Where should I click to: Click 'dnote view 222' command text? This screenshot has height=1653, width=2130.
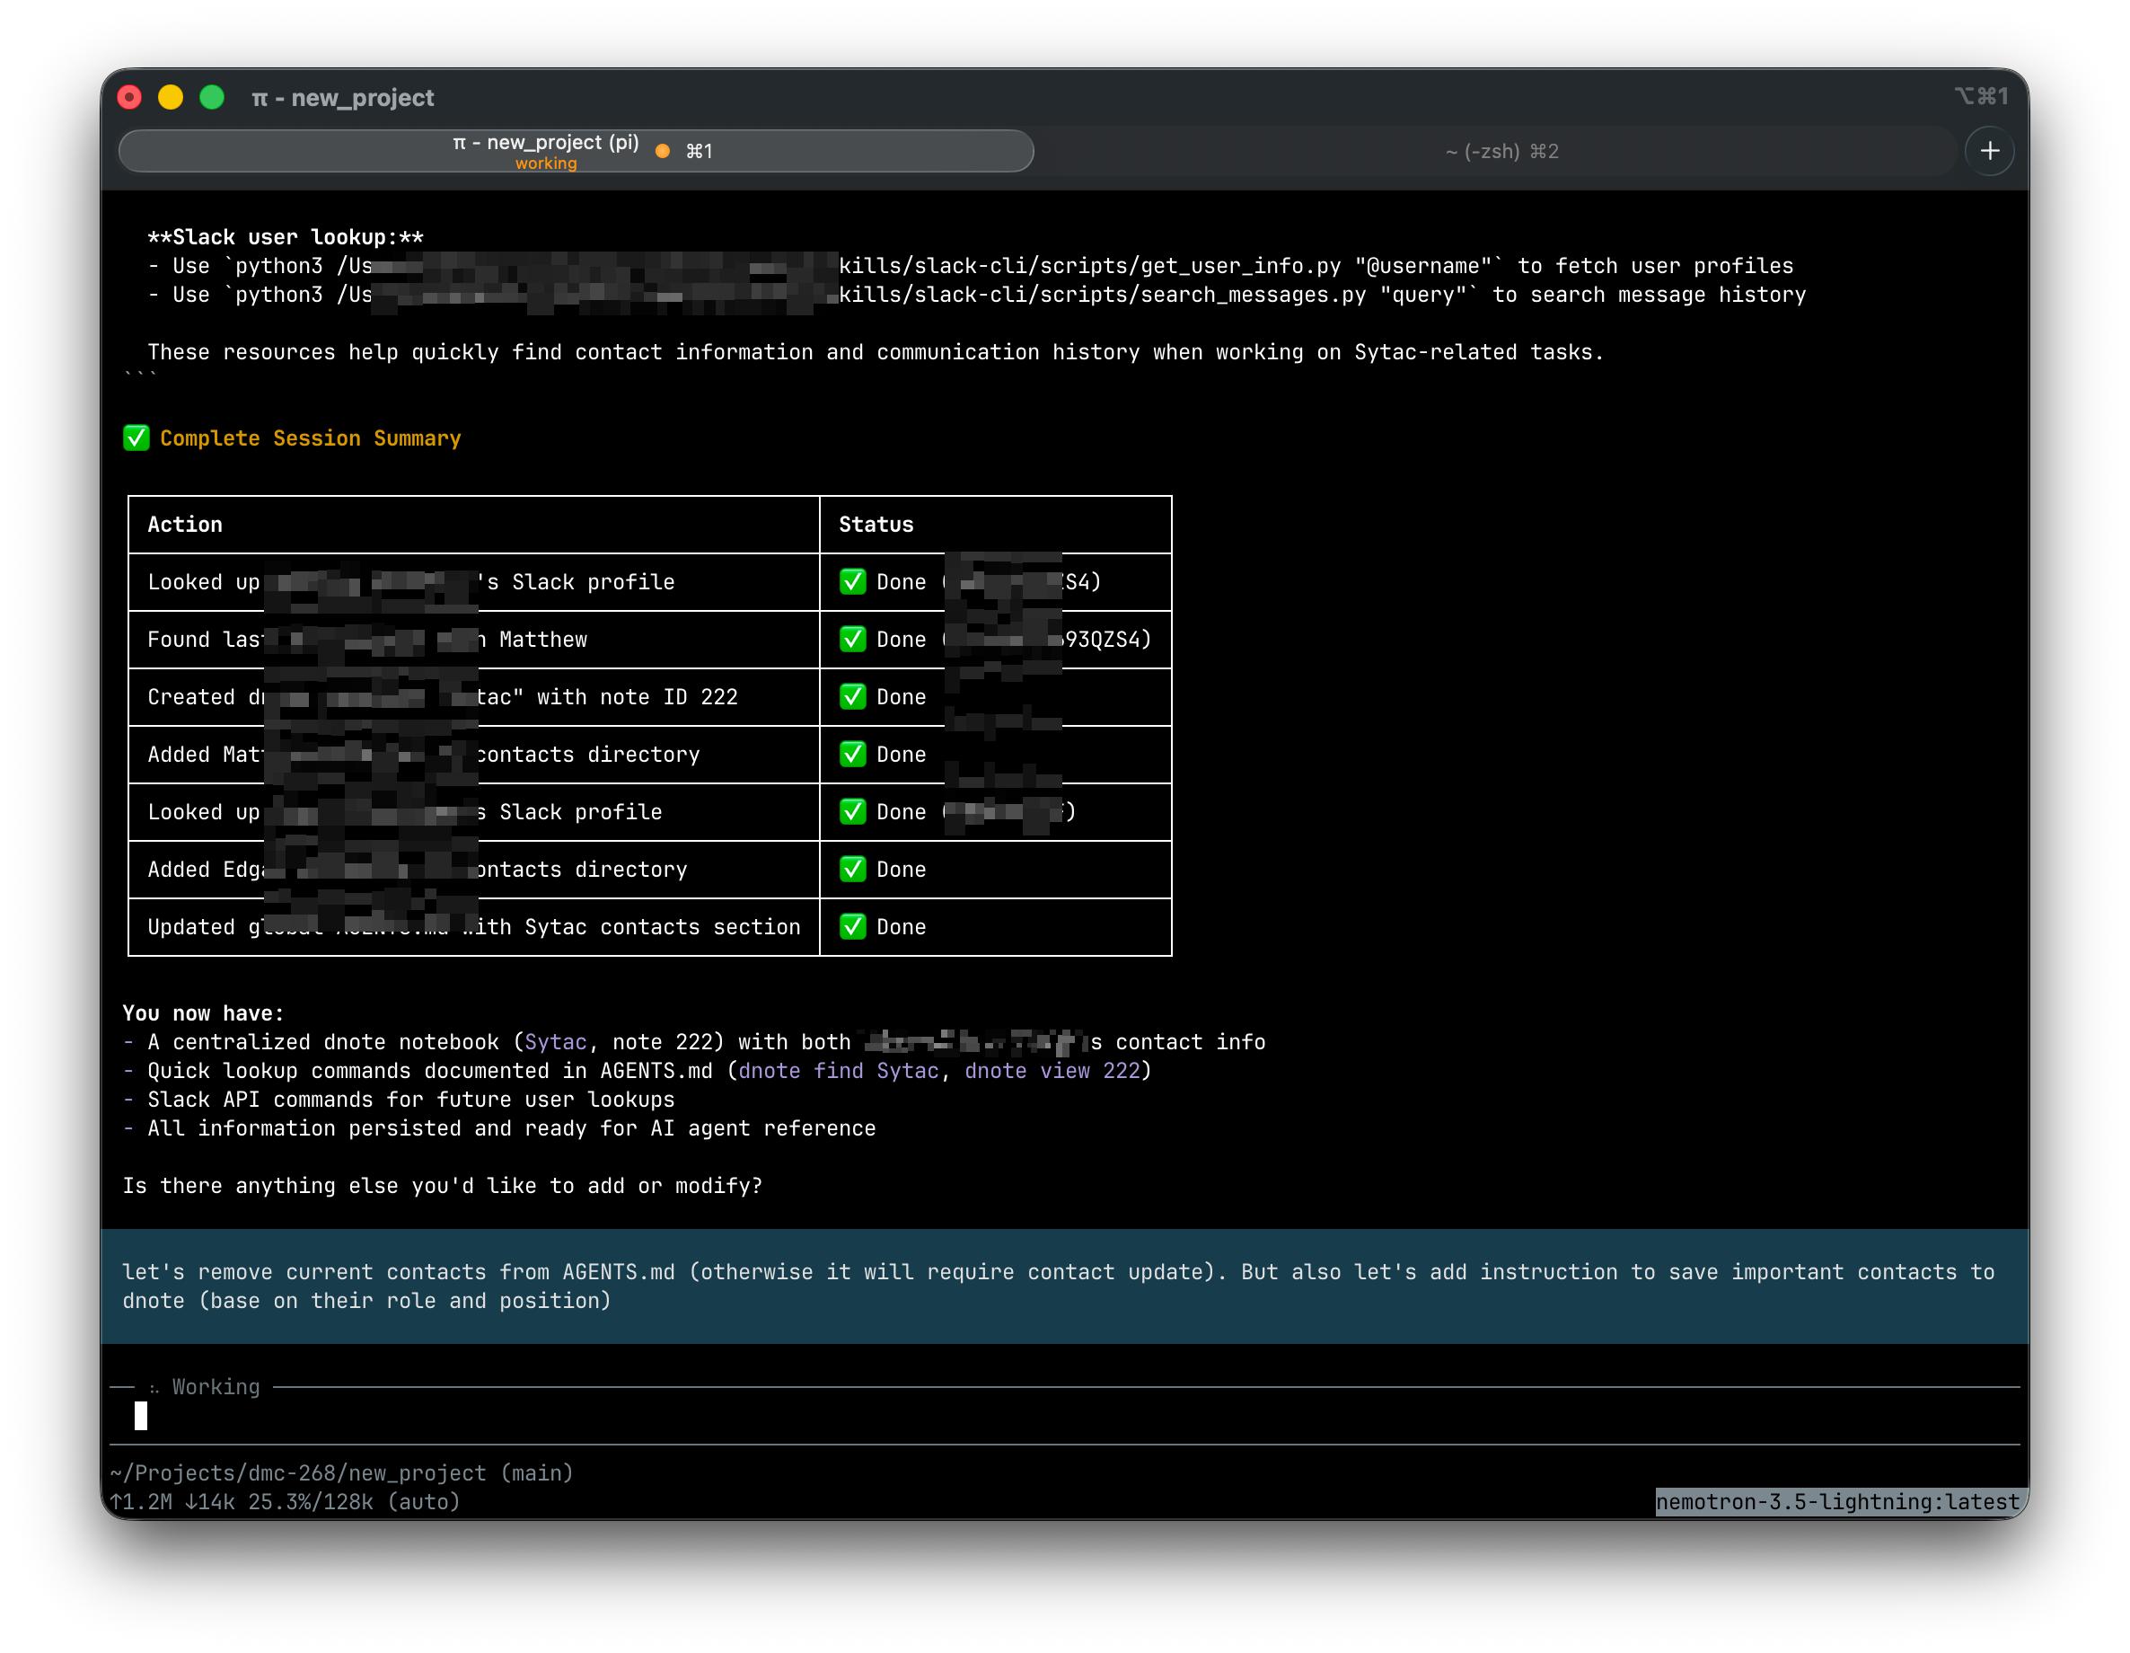[1052, 1071]
